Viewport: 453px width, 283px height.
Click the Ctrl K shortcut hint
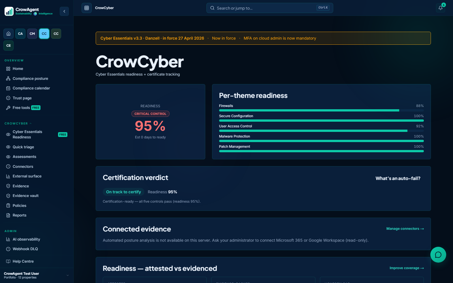[x=323, y=8]
